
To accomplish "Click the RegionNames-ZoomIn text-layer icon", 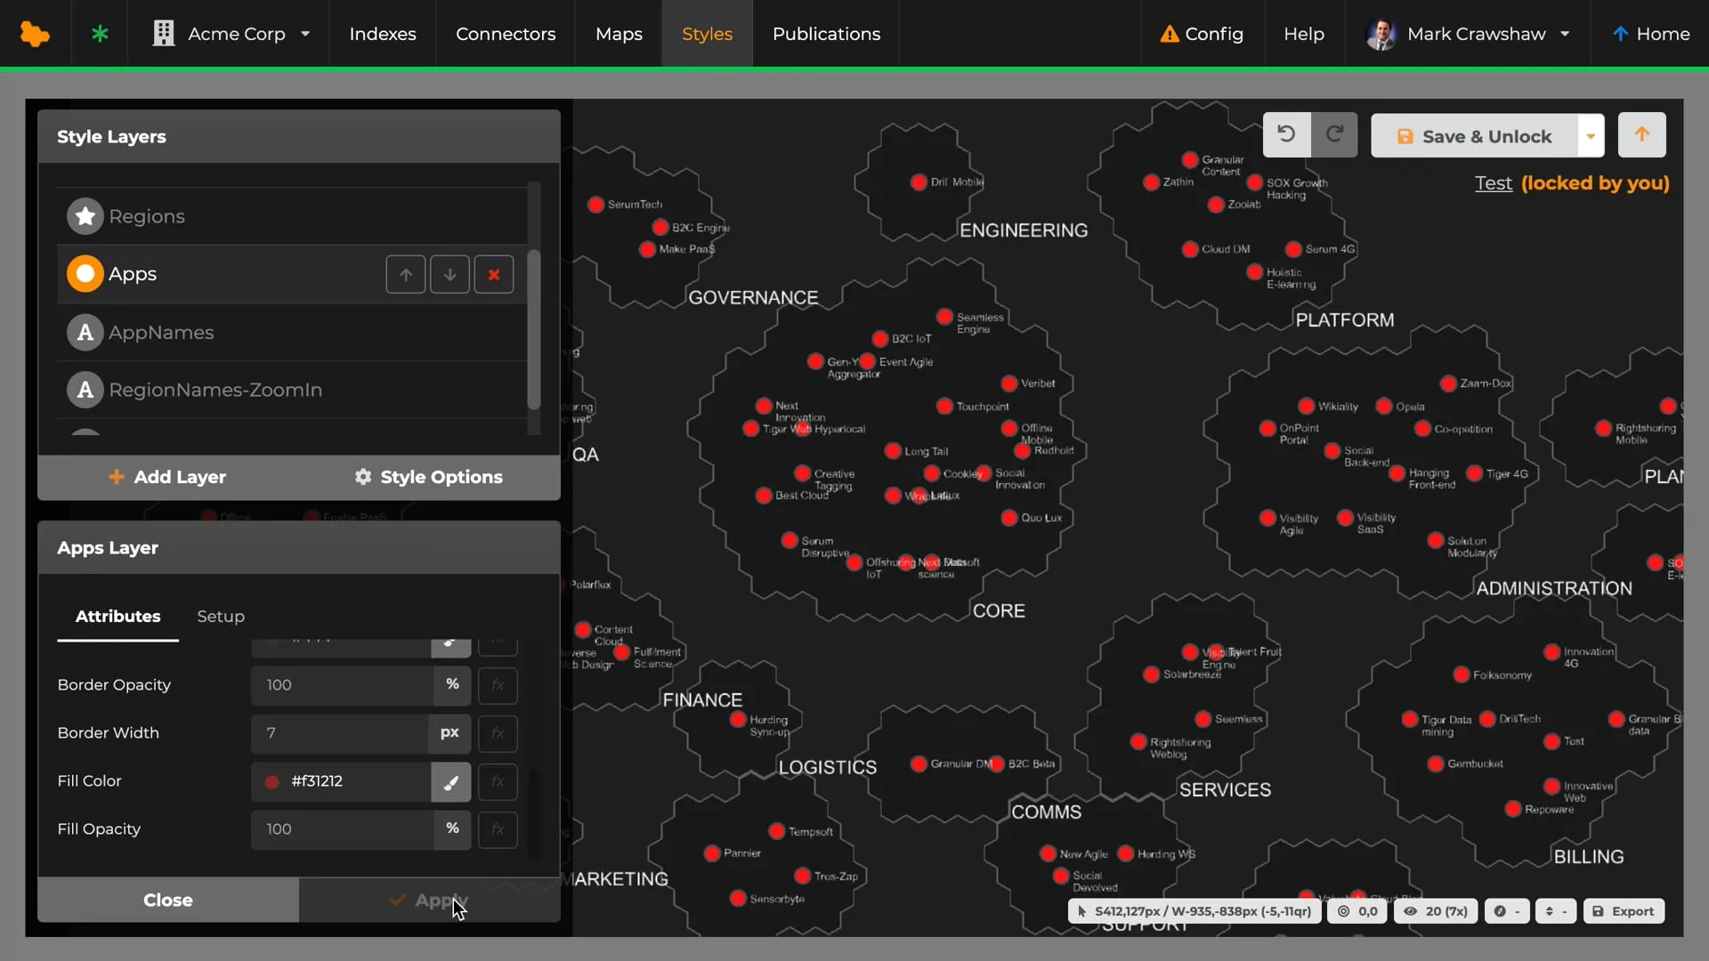I will (x=85, y=390).
